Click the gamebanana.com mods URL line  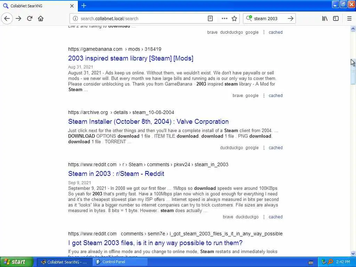click(115, 49)
